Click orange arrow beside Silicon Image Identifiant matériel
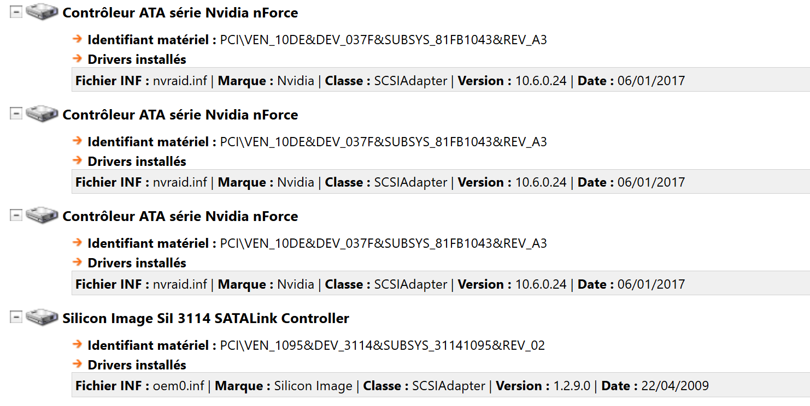Viewport: 810px width, 406px height. click(78, 345)
